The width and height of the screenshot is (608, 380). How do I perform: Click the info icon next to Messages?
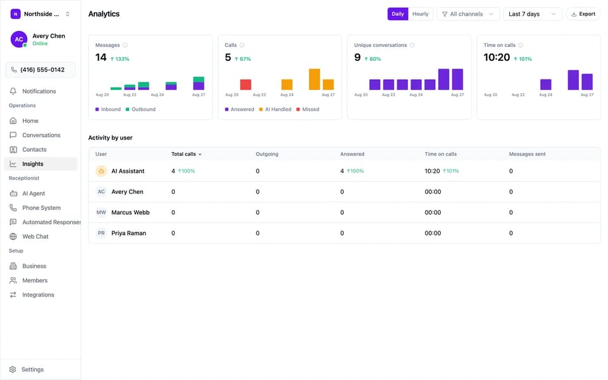125,46
